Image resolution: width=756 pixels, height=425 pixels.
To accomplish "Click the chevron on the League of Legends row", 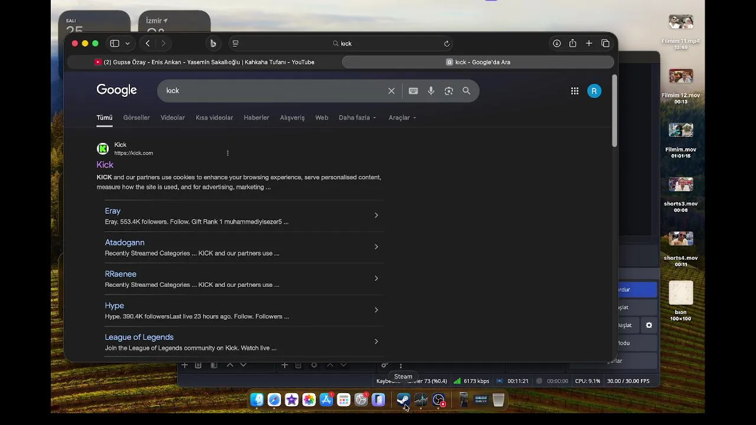I will 376,341.
